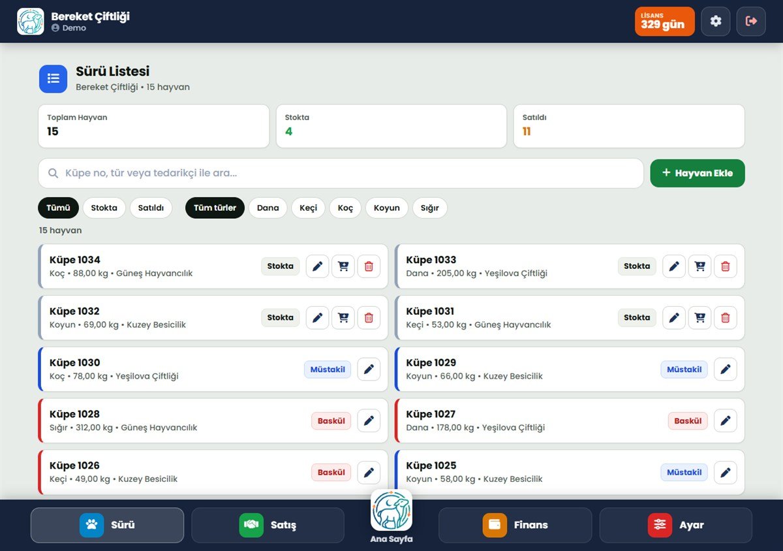Delete Küpe 1034 with the trash icon

[369, 266]
